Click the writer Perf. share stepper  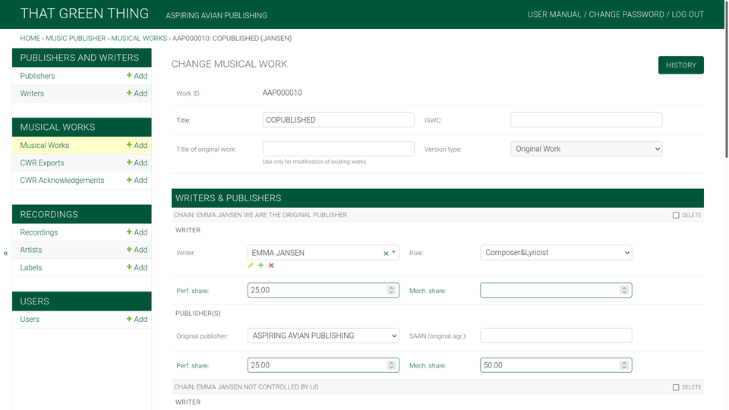(391, 290)
